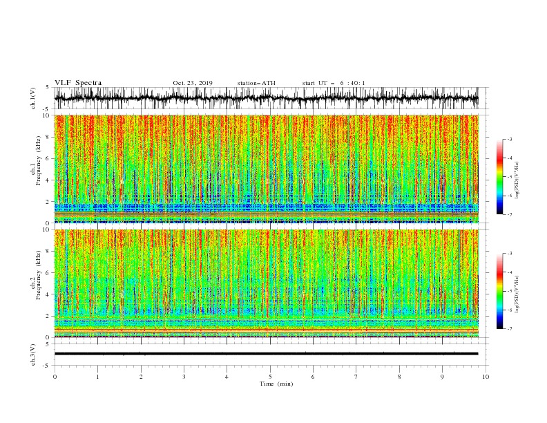The height and width of the screenshot is (423, 547).
Task: Click the time axis tick label '5'
Action: point(270,377)
